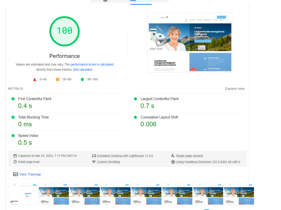The width and height of the screenshot is (281, 210).
Task: Click the green circle in the 90–100 legend
Action: (82, 79)
